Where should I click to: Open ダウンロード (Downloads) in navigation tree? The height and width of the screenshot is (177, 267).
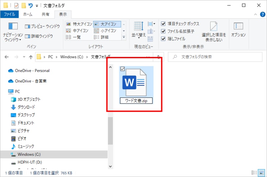[x=23, y=107]
